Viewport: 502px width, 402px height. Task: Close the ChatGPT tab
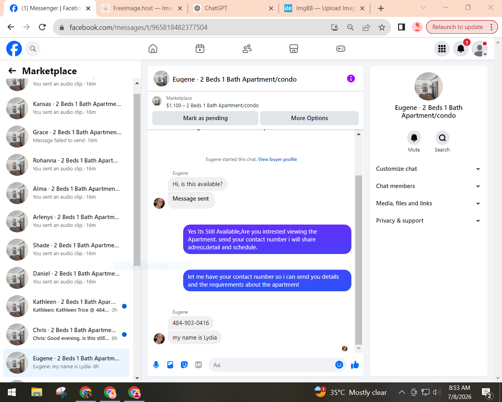tap(271, 8)
